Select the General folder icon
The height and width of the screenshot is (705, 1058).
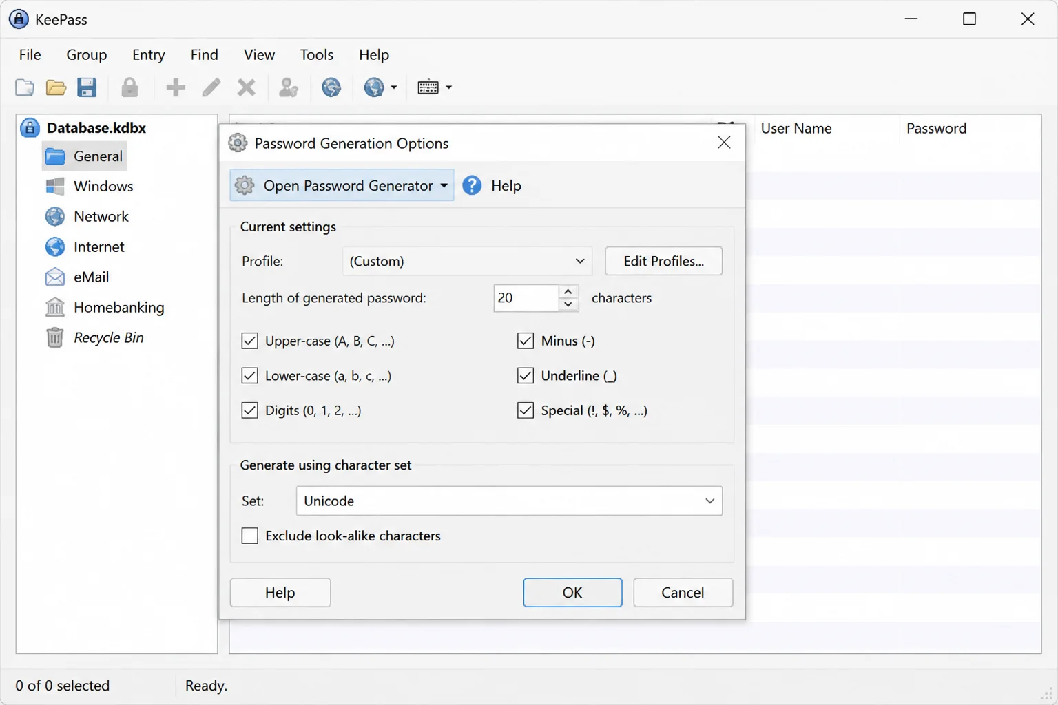[55, 156]
